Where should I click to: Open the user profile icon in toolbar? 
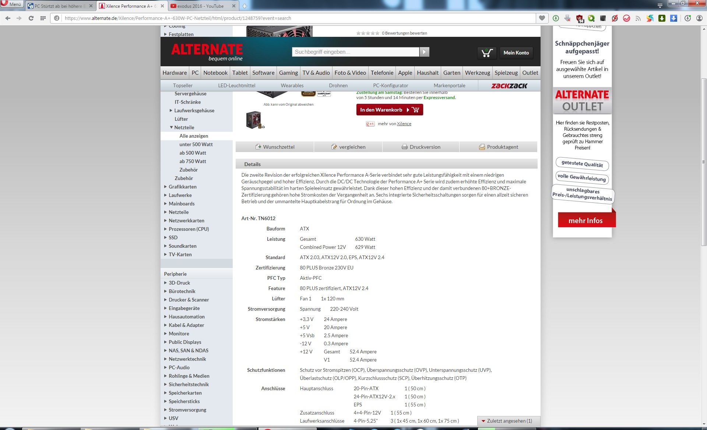699,18
